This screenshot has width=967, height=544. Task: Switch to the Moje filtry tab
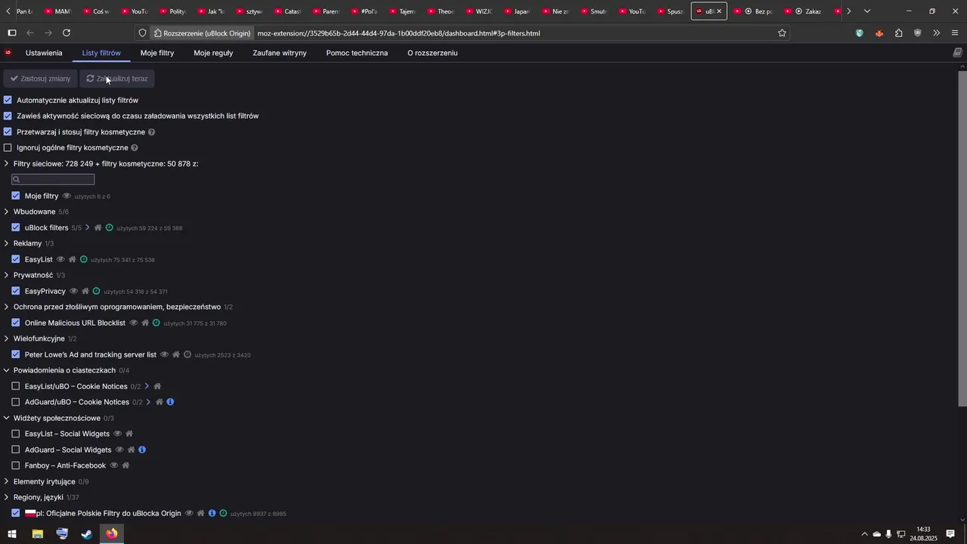pos(157,53)
